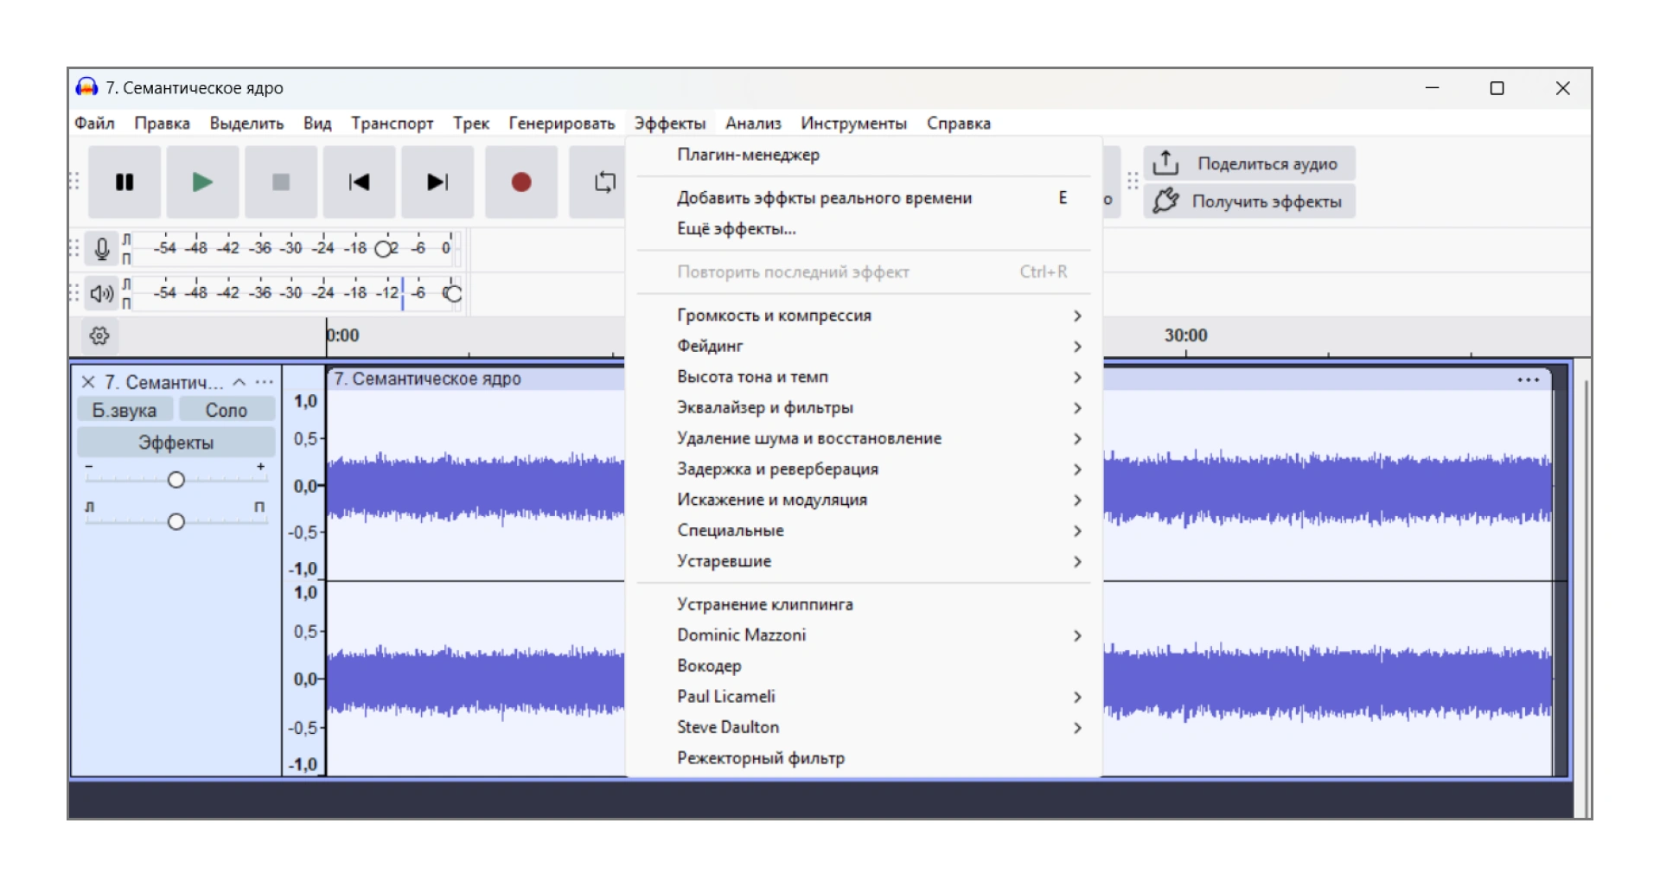This screenshot has width=1660, height=887.
Task: Open timeline options gear icon
Action: pos(99,336)
